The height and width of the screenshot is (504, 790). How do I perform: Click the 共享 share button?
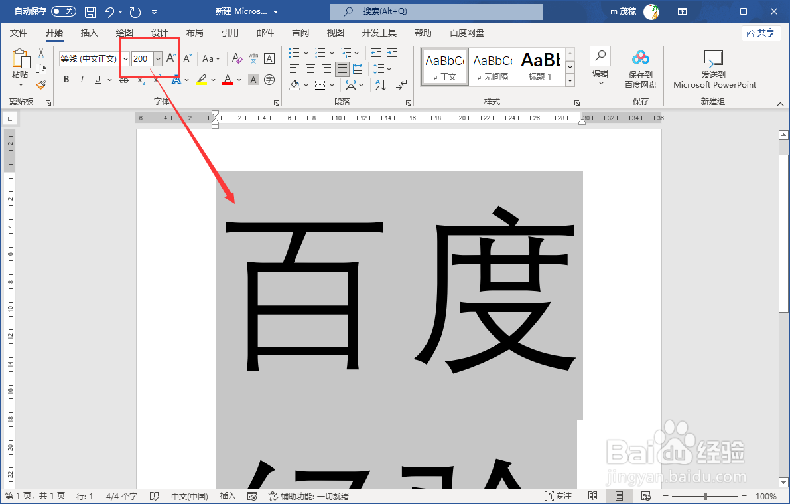[761, 33]
